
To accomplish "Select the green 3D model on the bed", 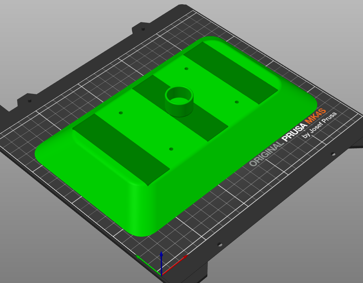I will click(x=176, y=136).
